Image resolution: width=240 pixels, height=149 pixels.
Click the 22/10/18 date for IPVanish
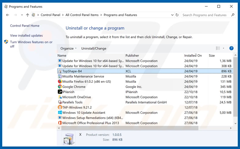(x=191, y=92)
